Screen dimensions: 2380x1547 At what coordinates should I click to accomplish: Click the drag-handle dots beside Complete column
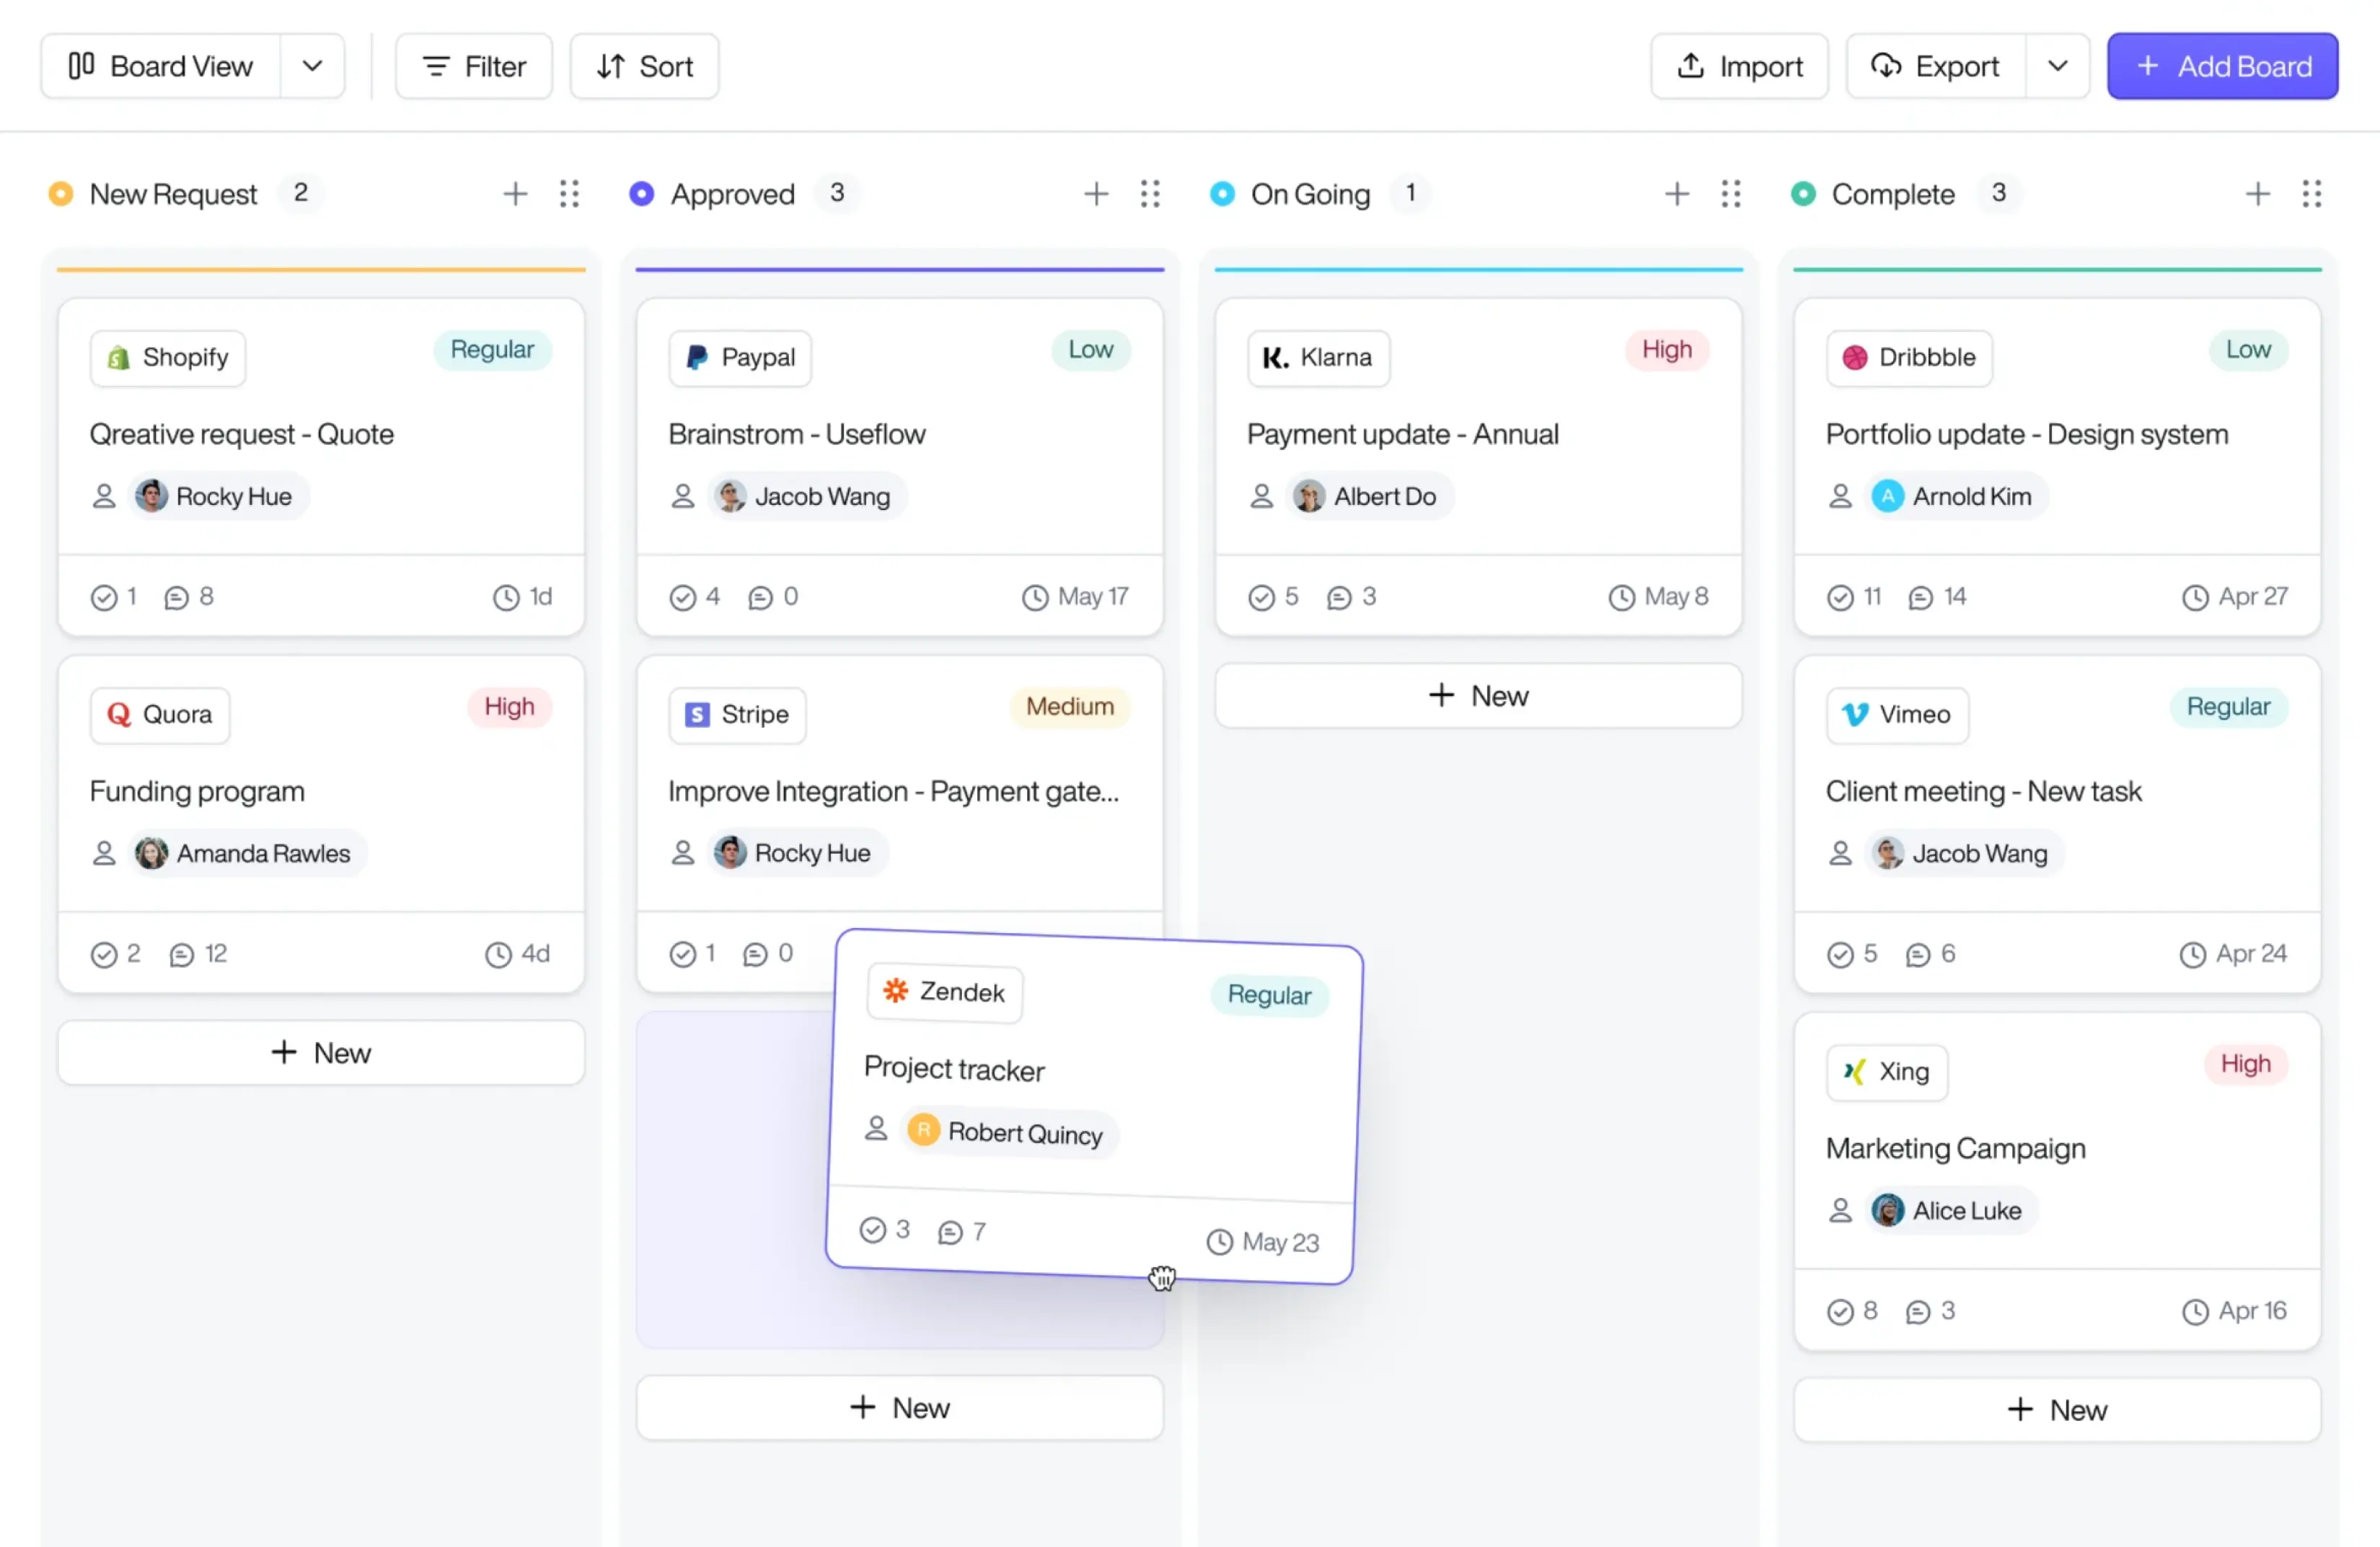coord(2311,193)
